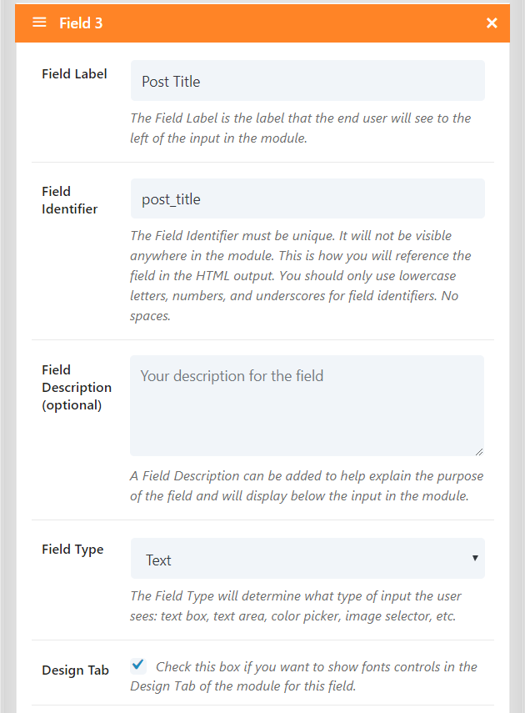Select the Field Label caption text
The height and width of the screenshot is (713, 525).
coord(74,73)
